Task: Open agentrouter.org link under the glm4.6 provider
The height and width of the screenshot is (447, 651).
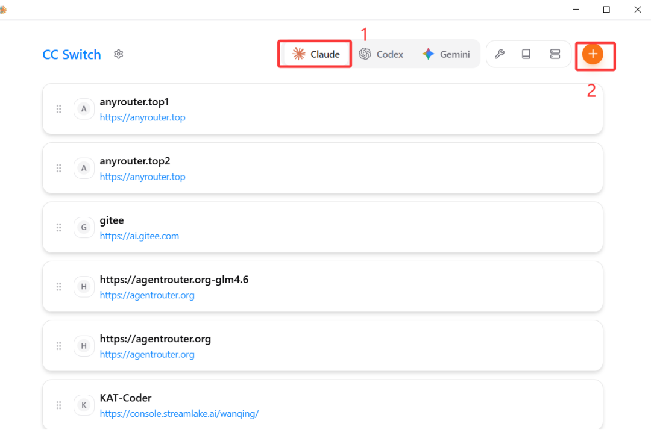Action: click(147, 296)
